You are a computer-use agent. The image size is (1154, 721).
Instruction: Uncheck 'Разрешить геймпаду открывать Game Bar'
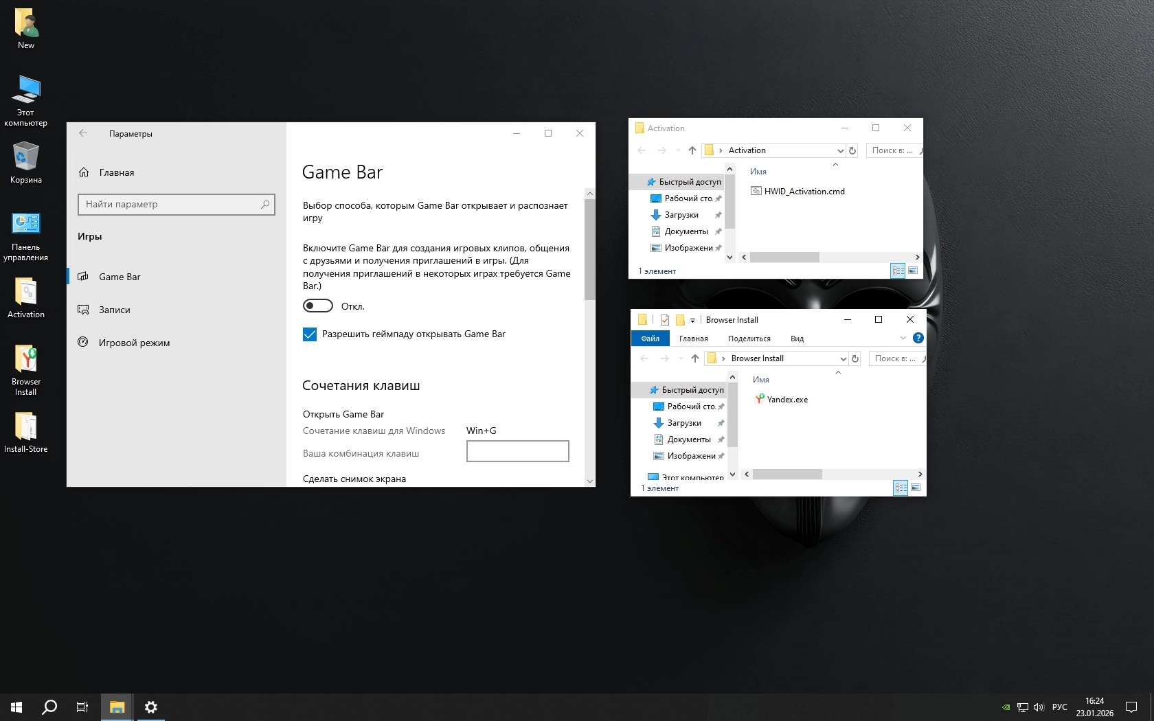click(x=310, y=334)
